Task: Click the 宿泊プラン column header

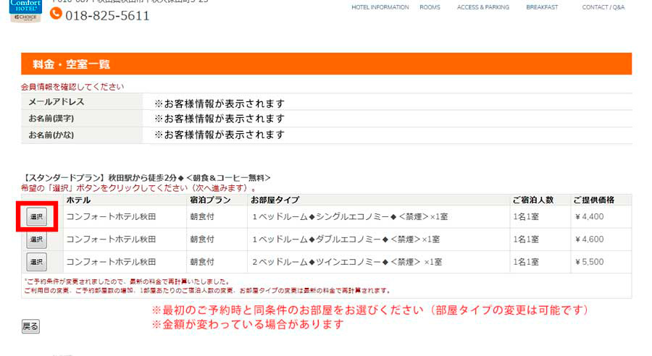Action: click(x=210, y=200)
